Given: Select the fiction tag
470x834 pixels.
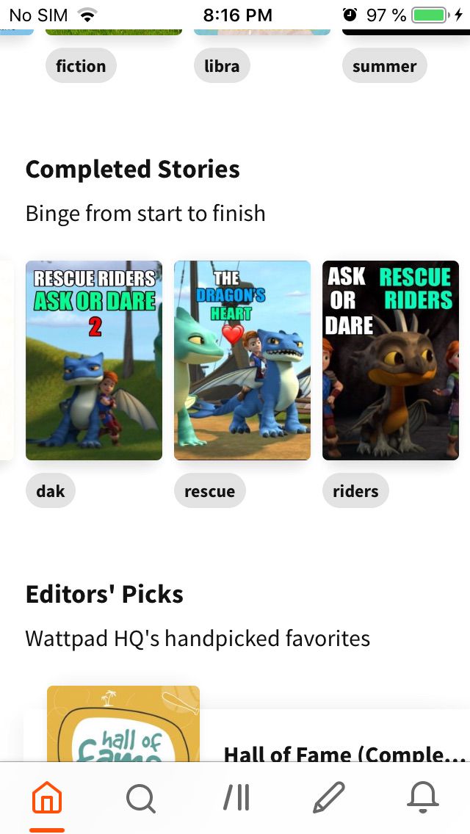Looking at the screenshot, I should [81, 66].
